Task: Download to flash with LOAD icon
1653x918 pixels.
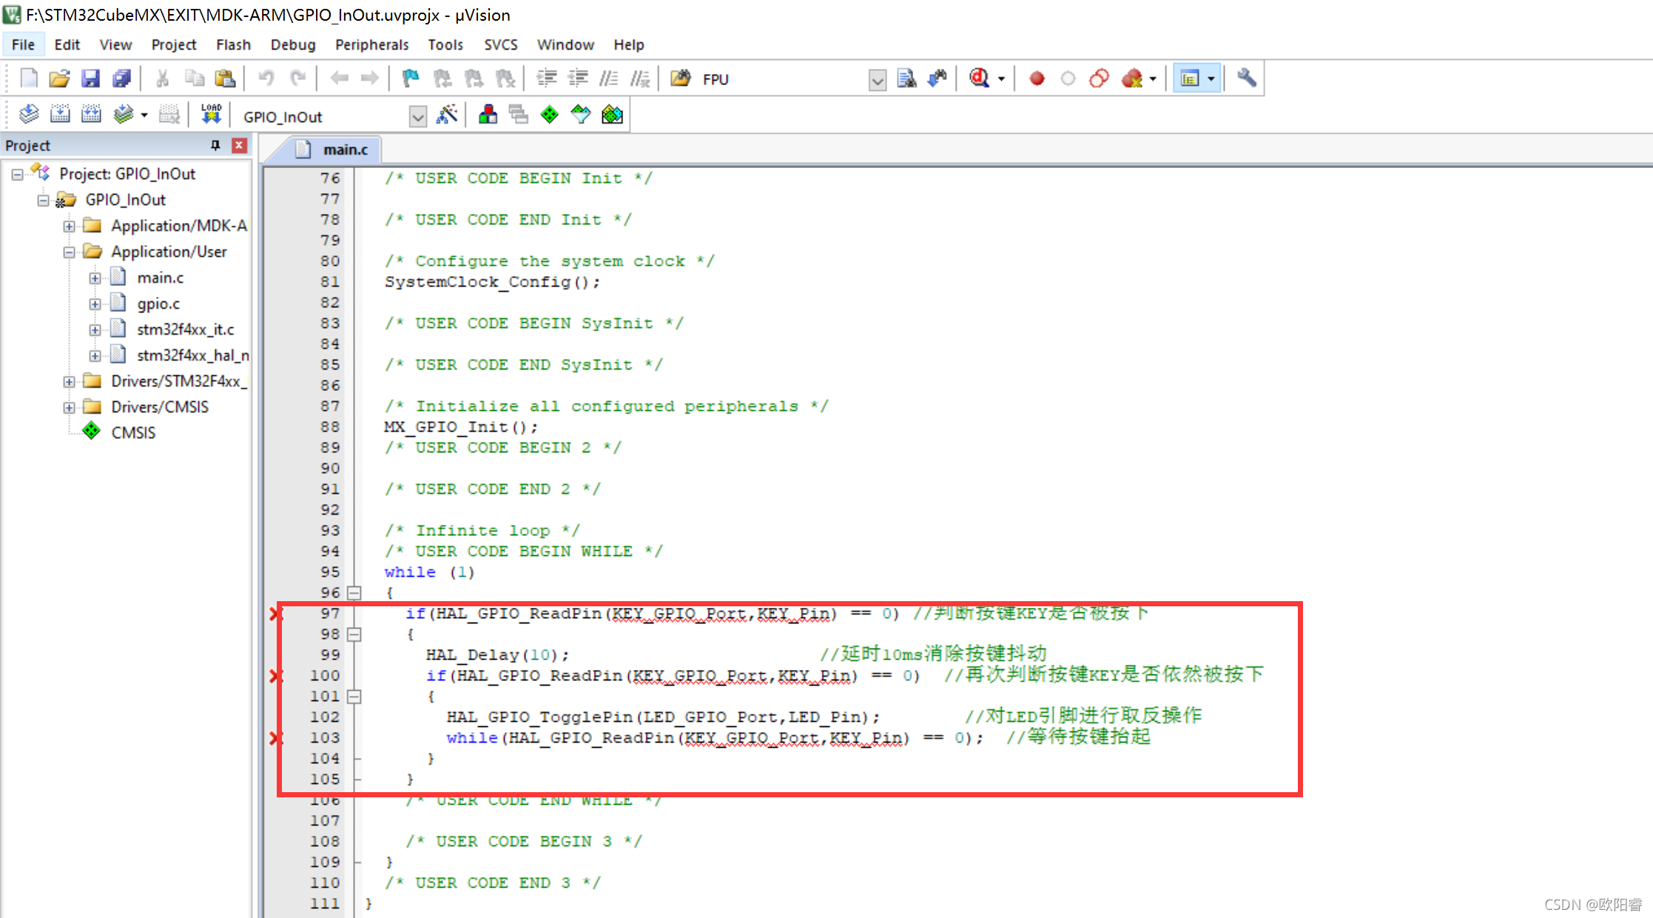Action: point(211,114)
